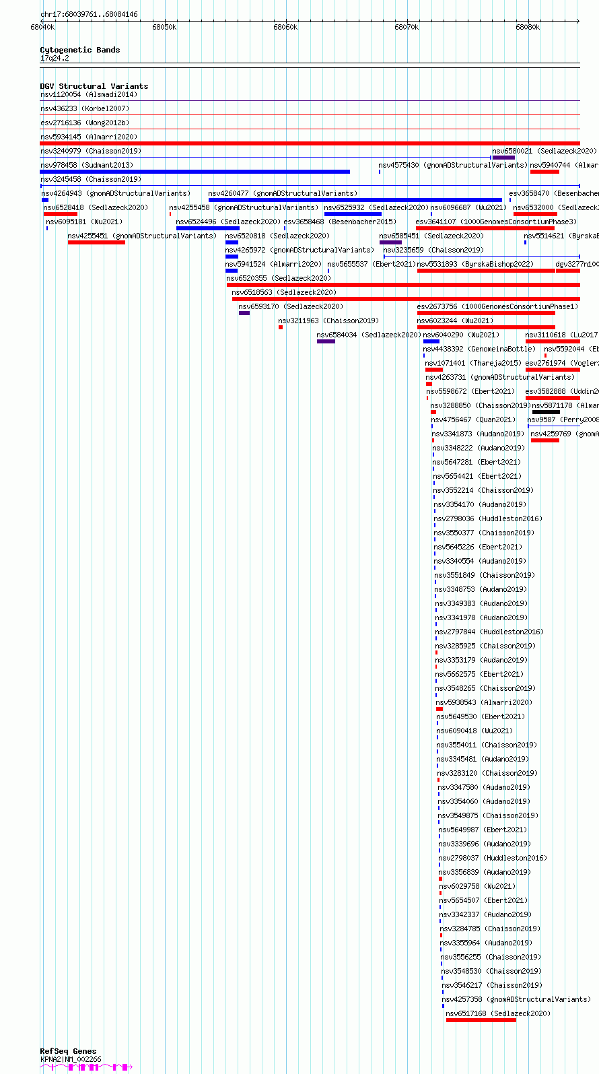
Task: Select nsv1071401 (Thareja2015) variant
Action: [x=473, y=363]
